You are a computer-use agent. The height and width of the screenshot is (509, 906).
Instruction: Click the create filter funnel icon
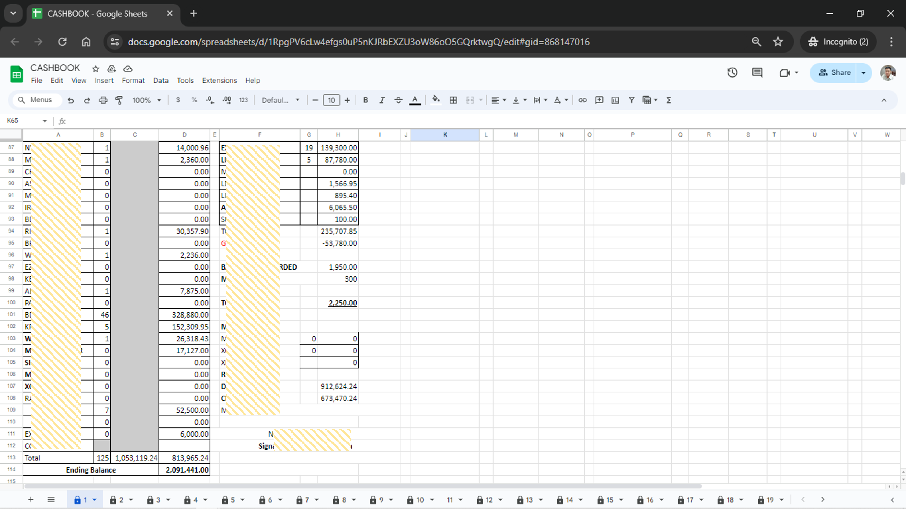(x=631, y=100)
